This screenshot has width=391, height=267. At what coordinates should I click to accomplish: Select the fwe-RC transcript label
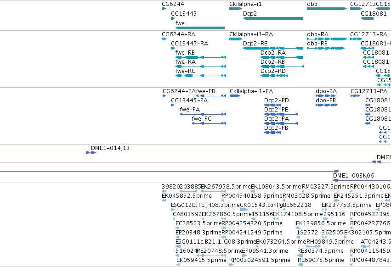tap(185, 71)
